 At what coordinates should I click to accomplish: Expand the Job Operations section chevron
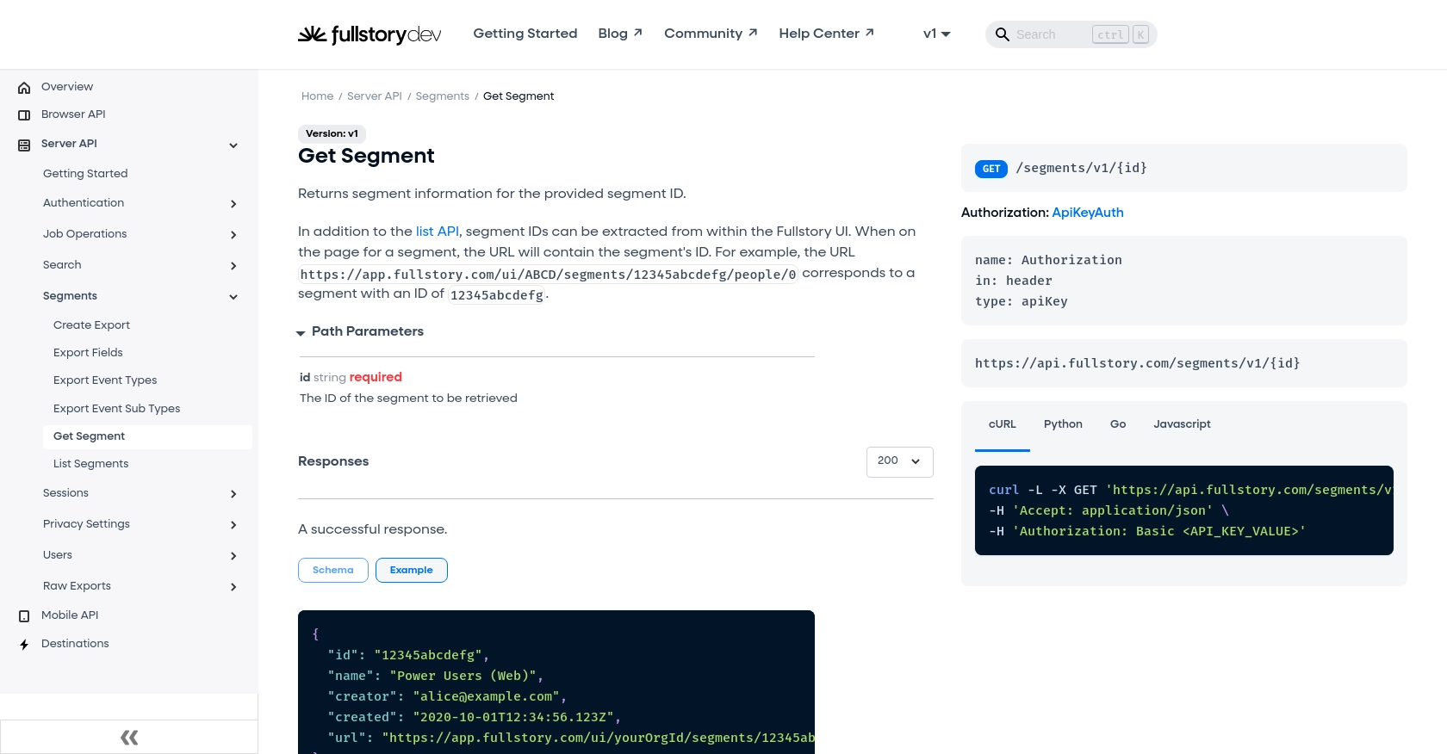coord(233,235)
